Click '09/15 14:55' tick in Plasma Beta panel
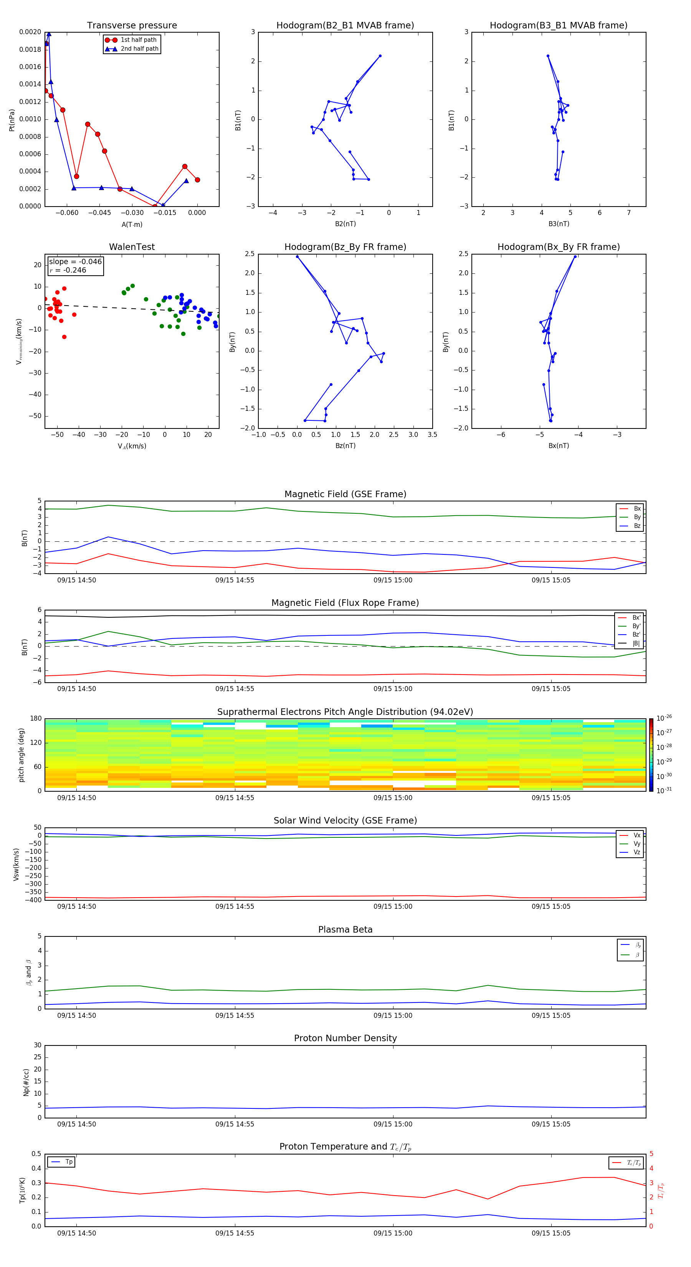Viewport: 691px width, 1267px height. [235, 1016]
